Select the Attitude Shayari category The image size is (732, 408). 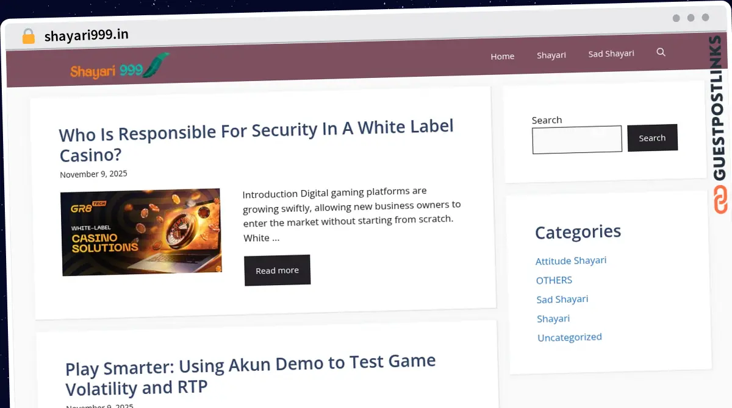tap(570, 261)
